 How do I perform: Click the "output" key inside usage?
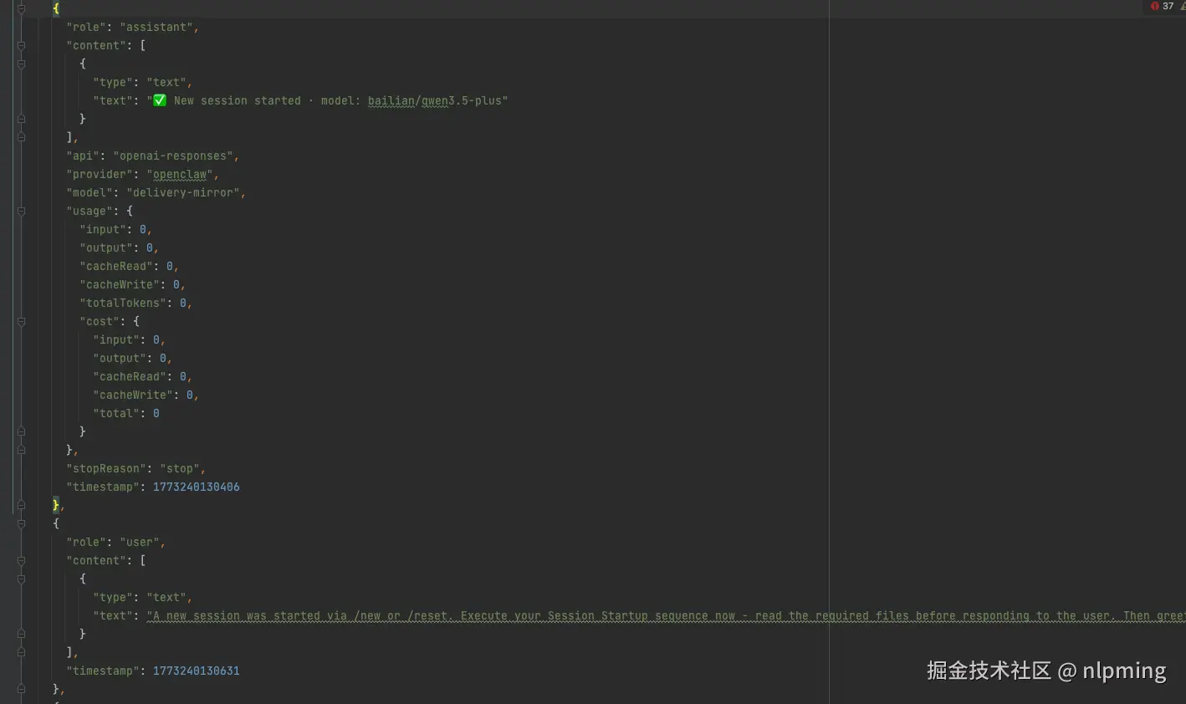click(107, 248)
